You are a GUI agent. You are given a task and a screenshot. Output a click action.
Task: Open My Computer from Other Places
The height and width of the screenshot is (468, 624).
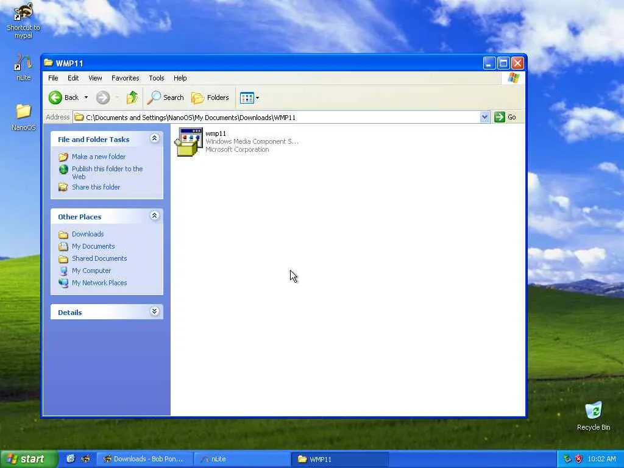click(x=91, y=271)
